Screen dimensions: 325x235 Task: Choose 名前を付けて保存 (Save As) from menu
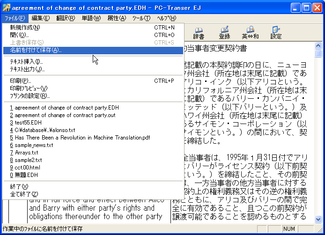point(36,50)
